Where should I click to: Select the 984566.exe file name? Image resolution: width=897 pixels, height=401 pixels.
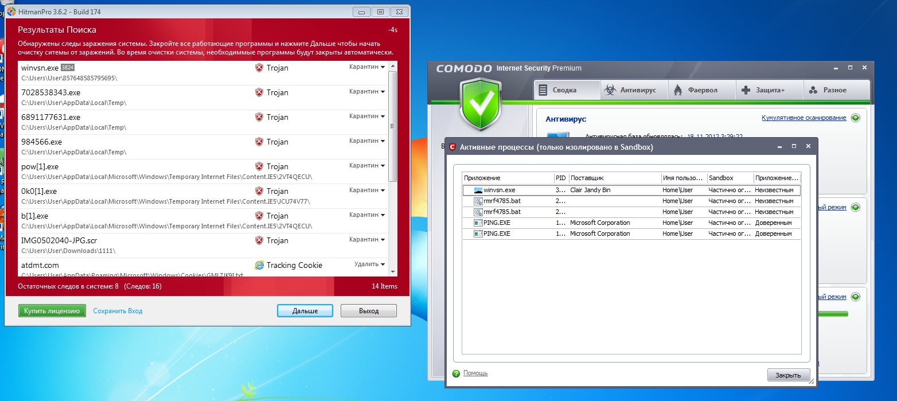41,142
